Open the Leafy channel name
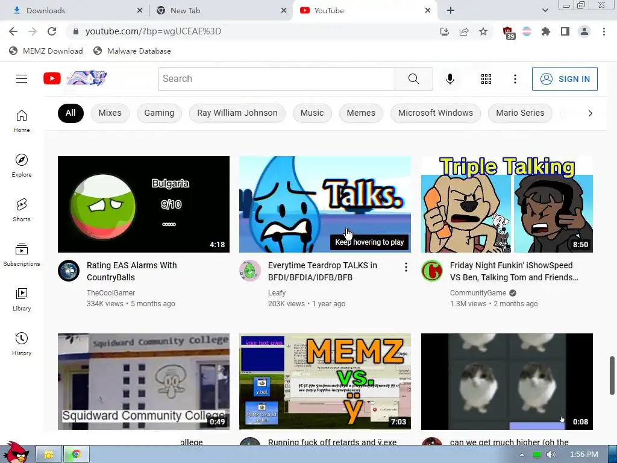Viewport: 617px width, 463px height. 277,293
